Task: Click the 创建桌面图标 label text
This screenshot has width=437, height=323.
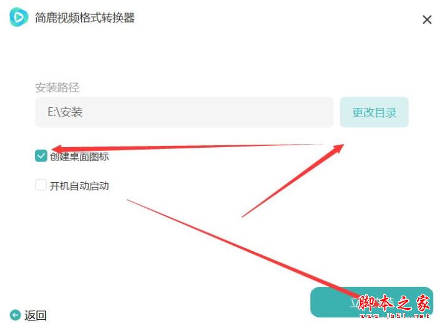Action: (79, 157)
